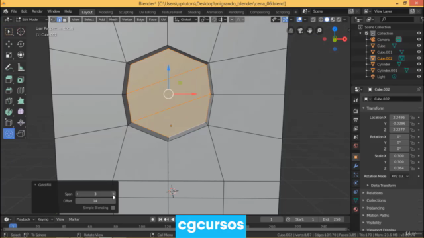
Task: Select the Rip Region tool
Action: click(x=21, y=134)
